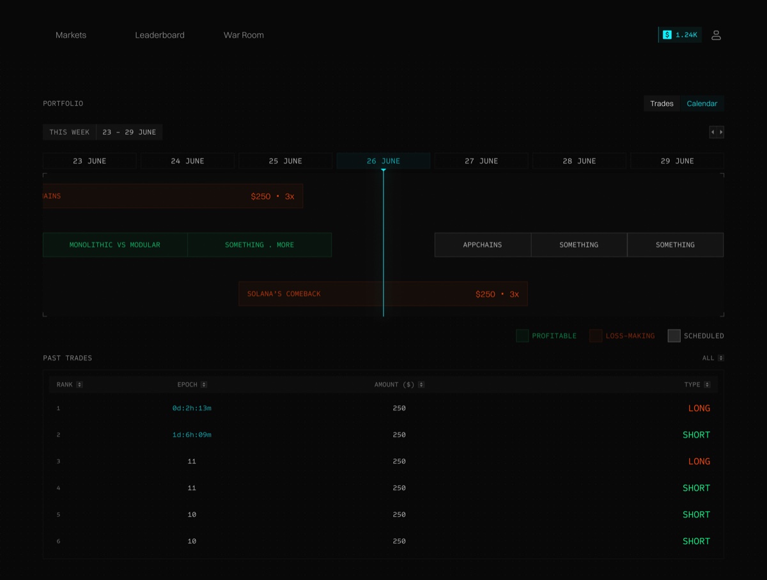Image resolution: width=767 pixels, height=580 pixels.
Task: Click SHORT type in rank 5 row
Action: click(x=697, y=515)
